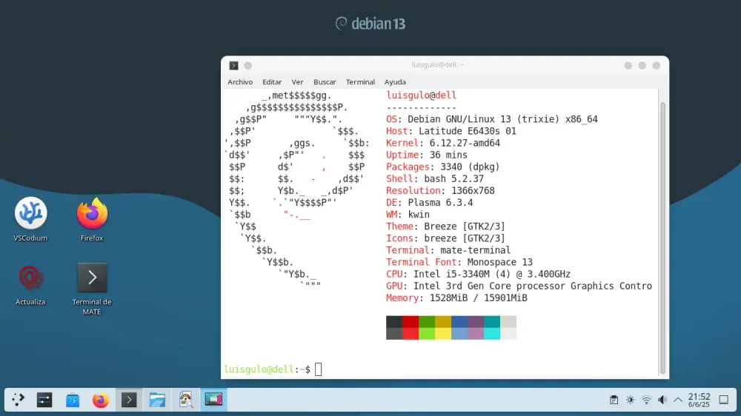Open the Terminal menu in menubar
The height and width of the screenshot is (416, 741).
[360, 82]
